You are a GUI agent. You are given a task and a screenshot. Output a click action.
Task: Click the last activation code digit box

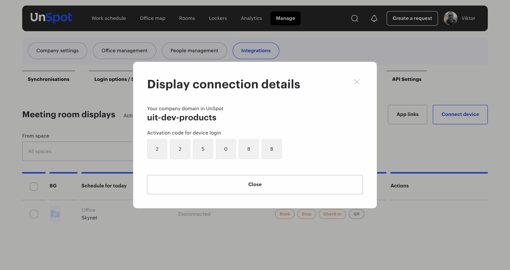click(272, 149)
